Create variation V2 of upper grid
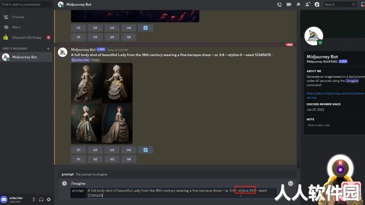This screenshot has width=365, height=205. coord(95,37)
